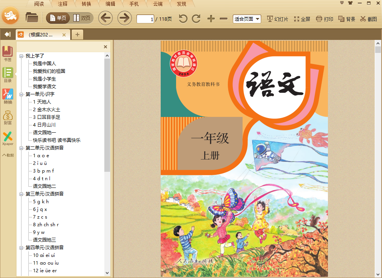Image resolution: width=382 pixels, height=278 pixels.
Task: Open the 注释 menu tab
Action: [63, 4]
